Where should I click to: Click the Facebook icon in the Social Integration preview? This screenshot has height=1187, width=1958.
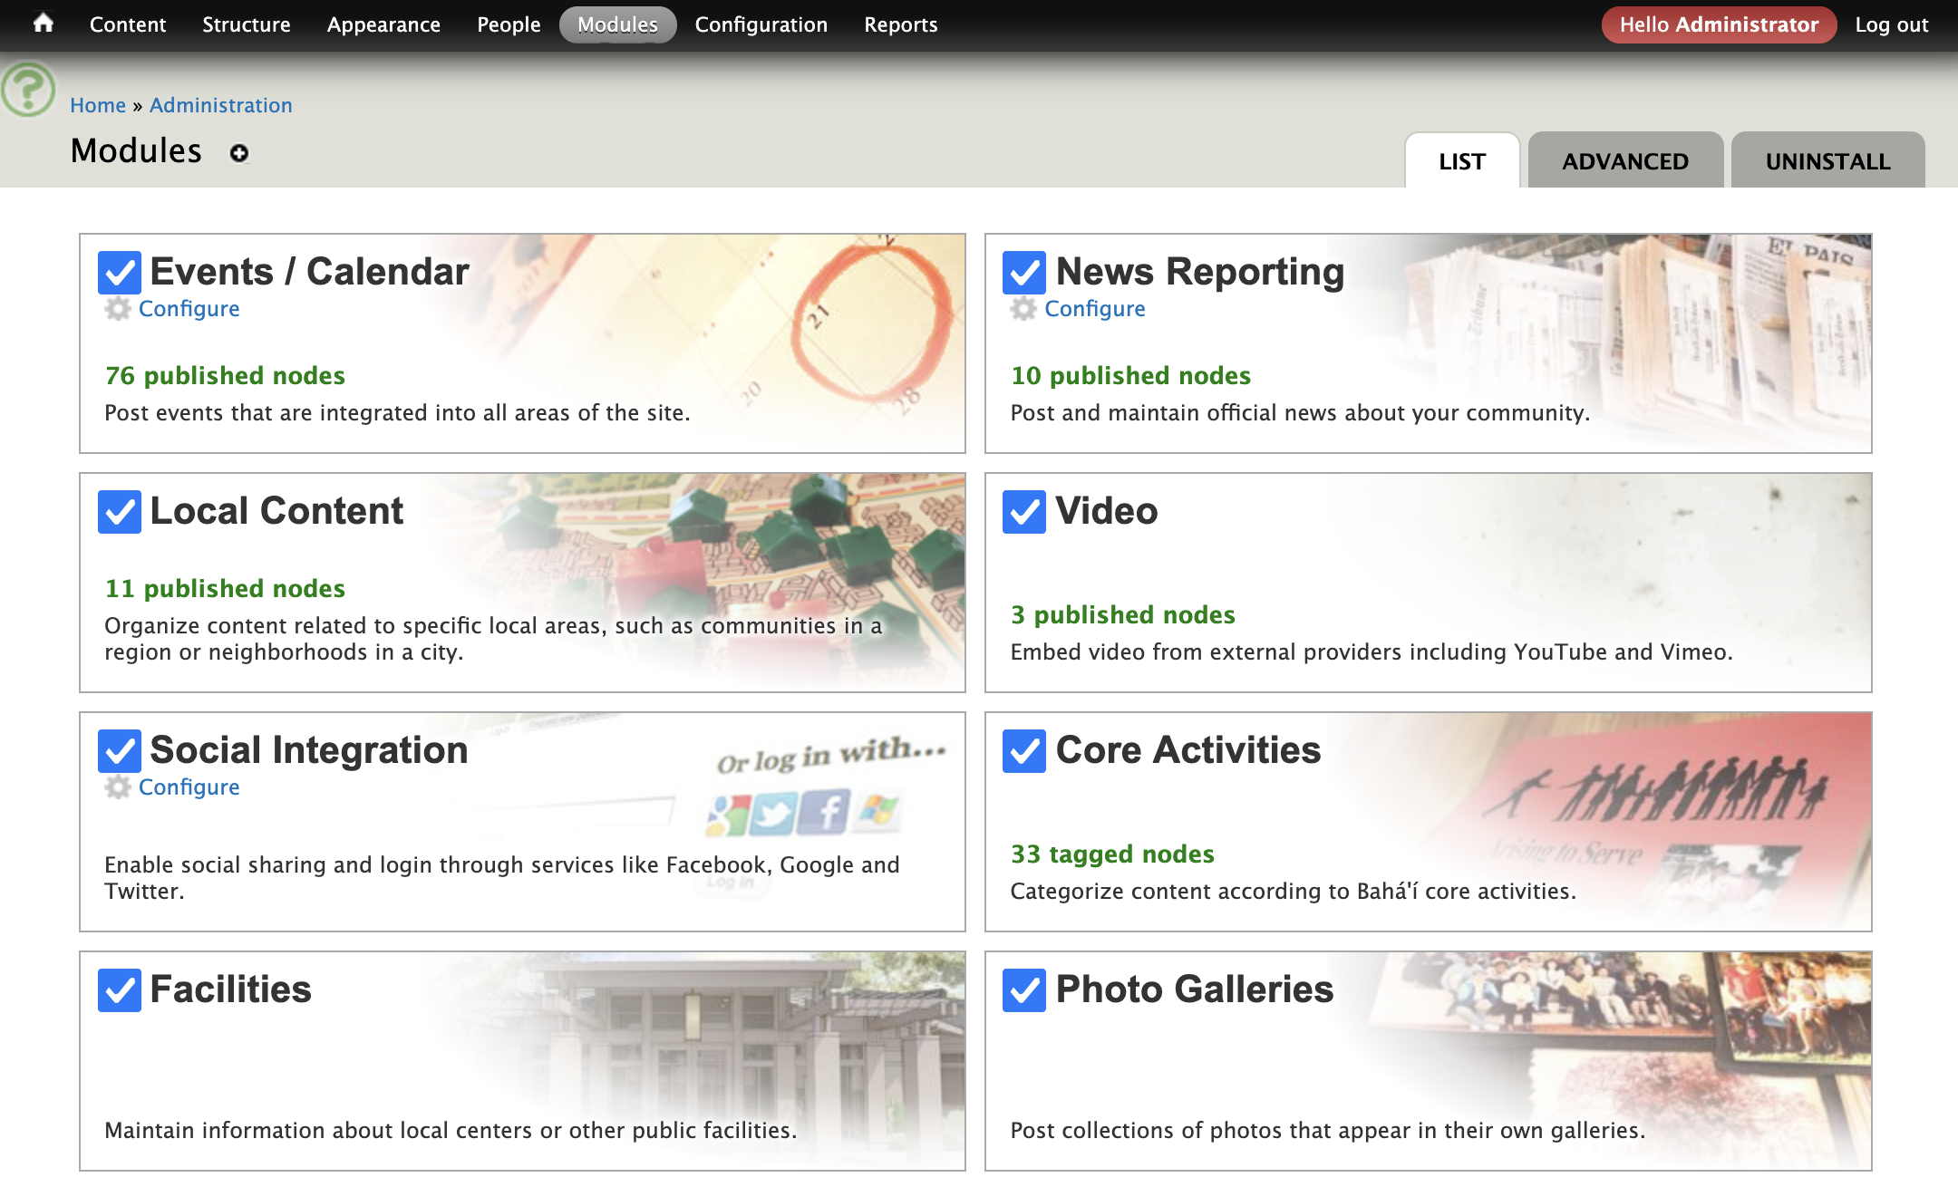tap(826, 811)
